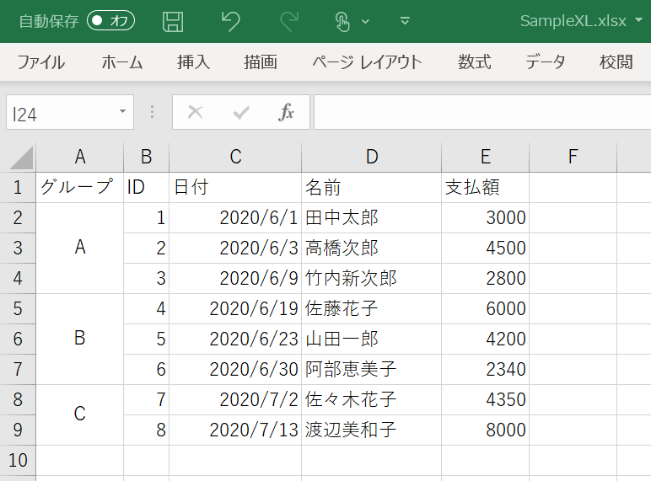This screenshot has width=651, height=481.
Task: Select the amount cell 3000
Action: click(x=485, y=217)
